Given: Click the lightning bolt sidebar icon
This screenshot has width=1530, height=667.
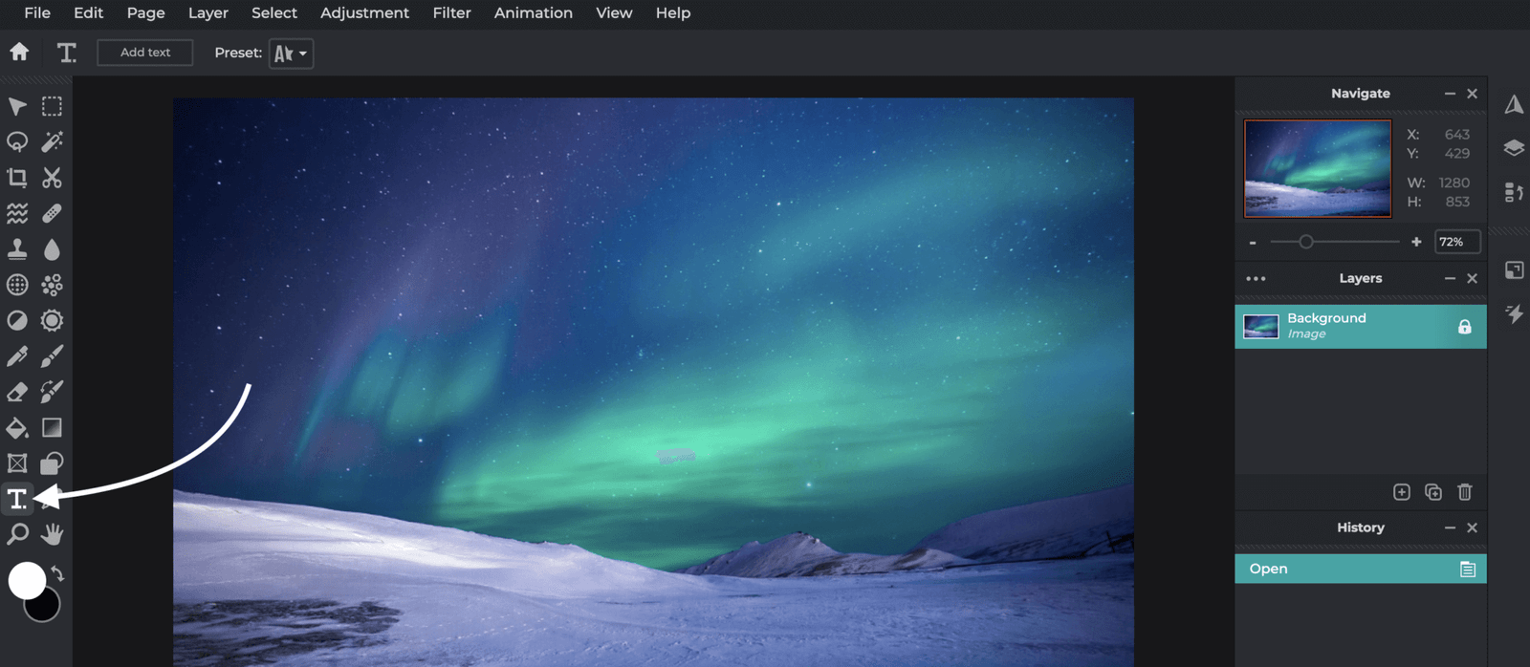Looking at the screenshot, I should click(1514, 313).
